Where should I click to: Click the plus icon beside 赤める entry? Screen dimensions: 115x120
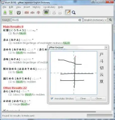(x=35, y=49)
